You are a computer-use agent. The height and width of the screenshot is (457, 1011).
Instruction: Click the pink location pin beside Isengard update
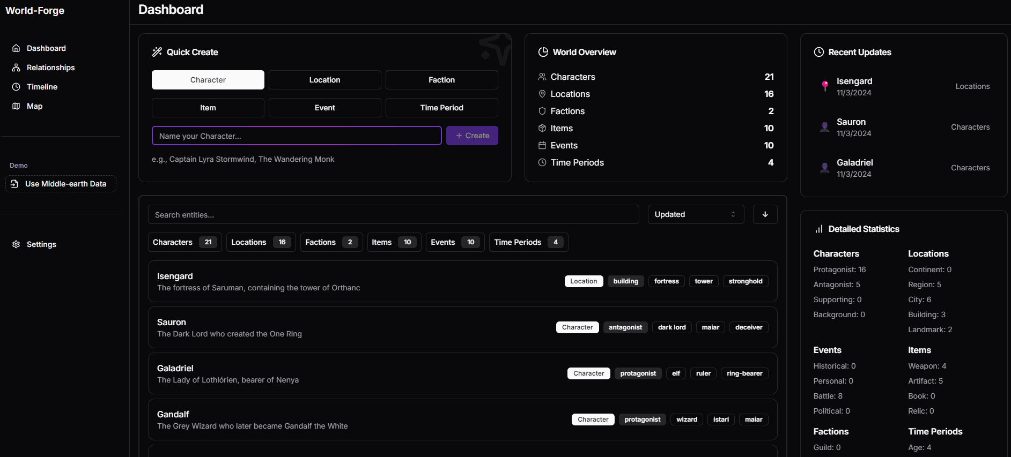825,86
